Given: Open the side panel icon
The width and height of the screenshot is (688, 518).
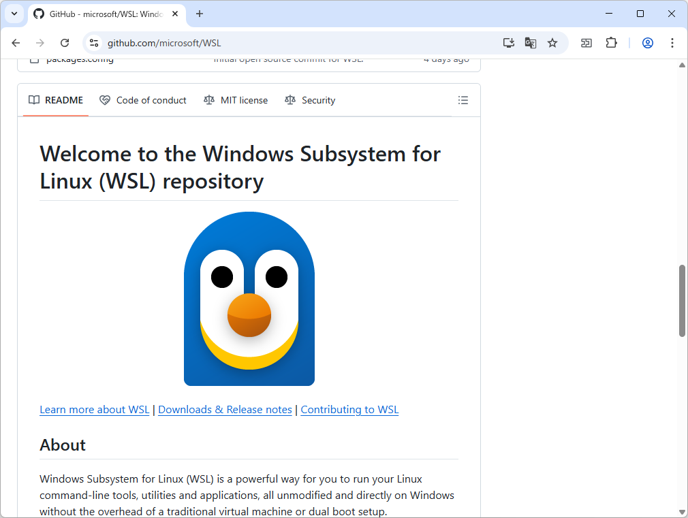Looking at the screenshot, I should tap(586, 42).
